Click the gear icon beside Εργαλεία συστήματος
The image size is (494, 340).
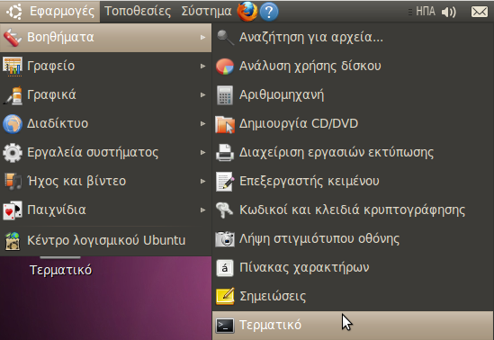13,153
